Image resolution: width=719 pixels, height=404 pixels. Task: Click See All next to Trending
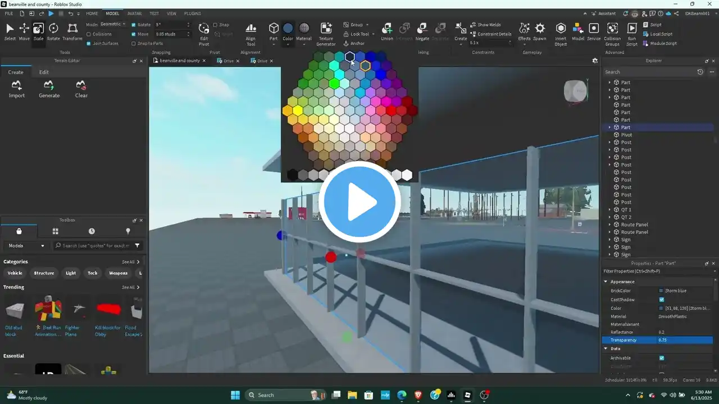click(130, 287)
